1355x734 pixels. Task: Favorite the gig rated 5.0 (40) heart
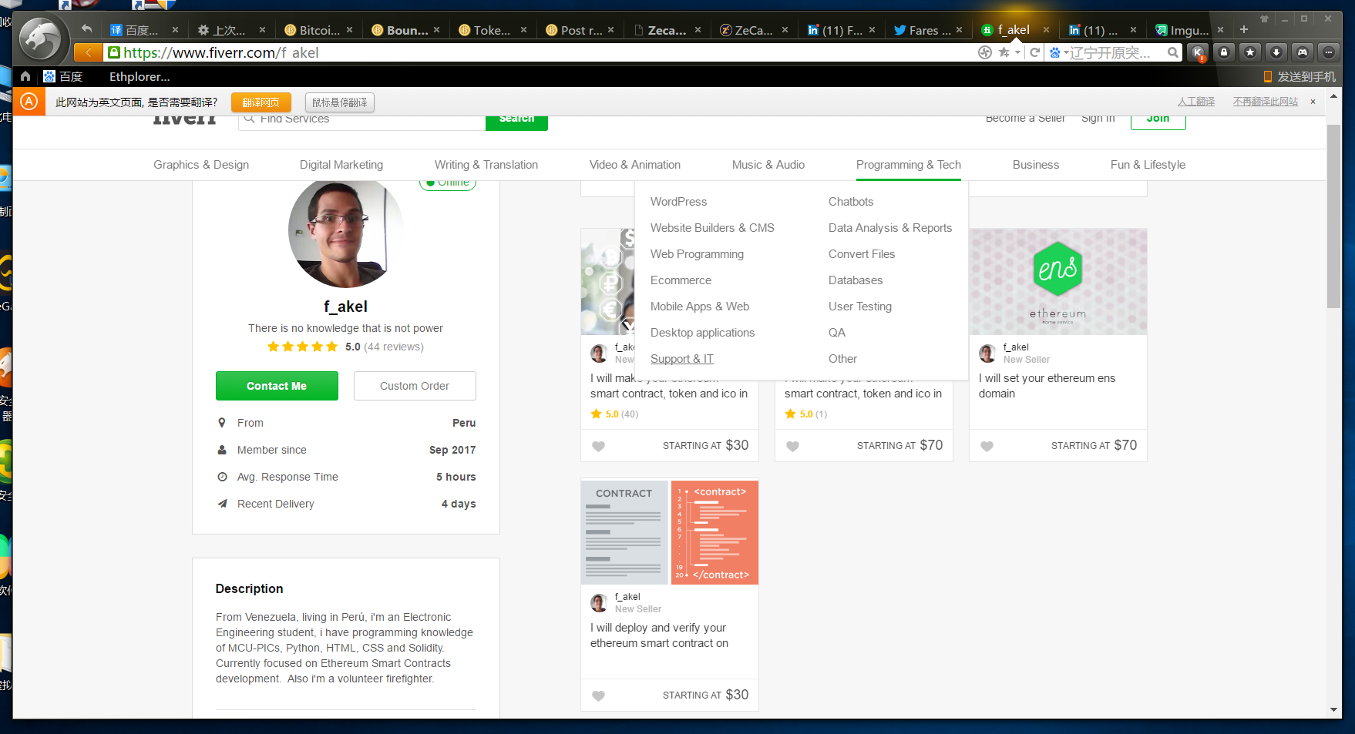(598, 446)
